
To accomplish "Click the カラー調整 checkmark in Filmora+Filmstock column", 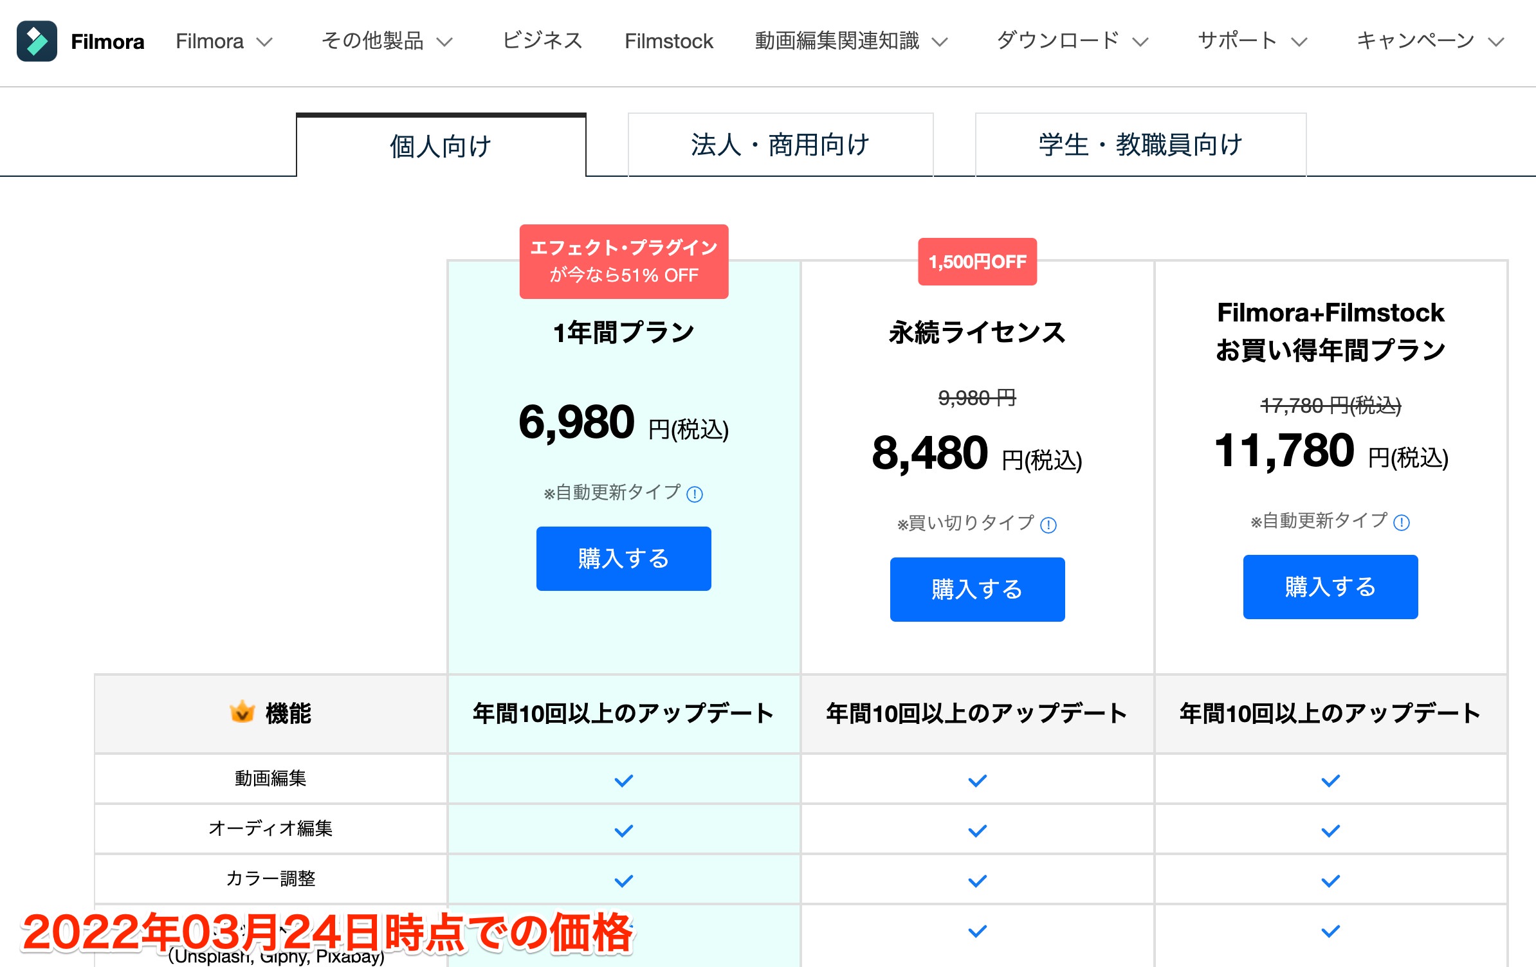I will click(1331, 881).
